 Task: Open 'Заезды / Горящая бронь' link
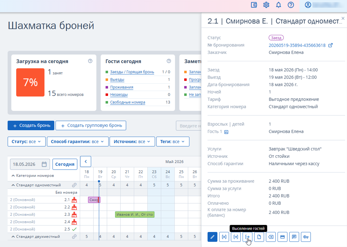(132, 72)
